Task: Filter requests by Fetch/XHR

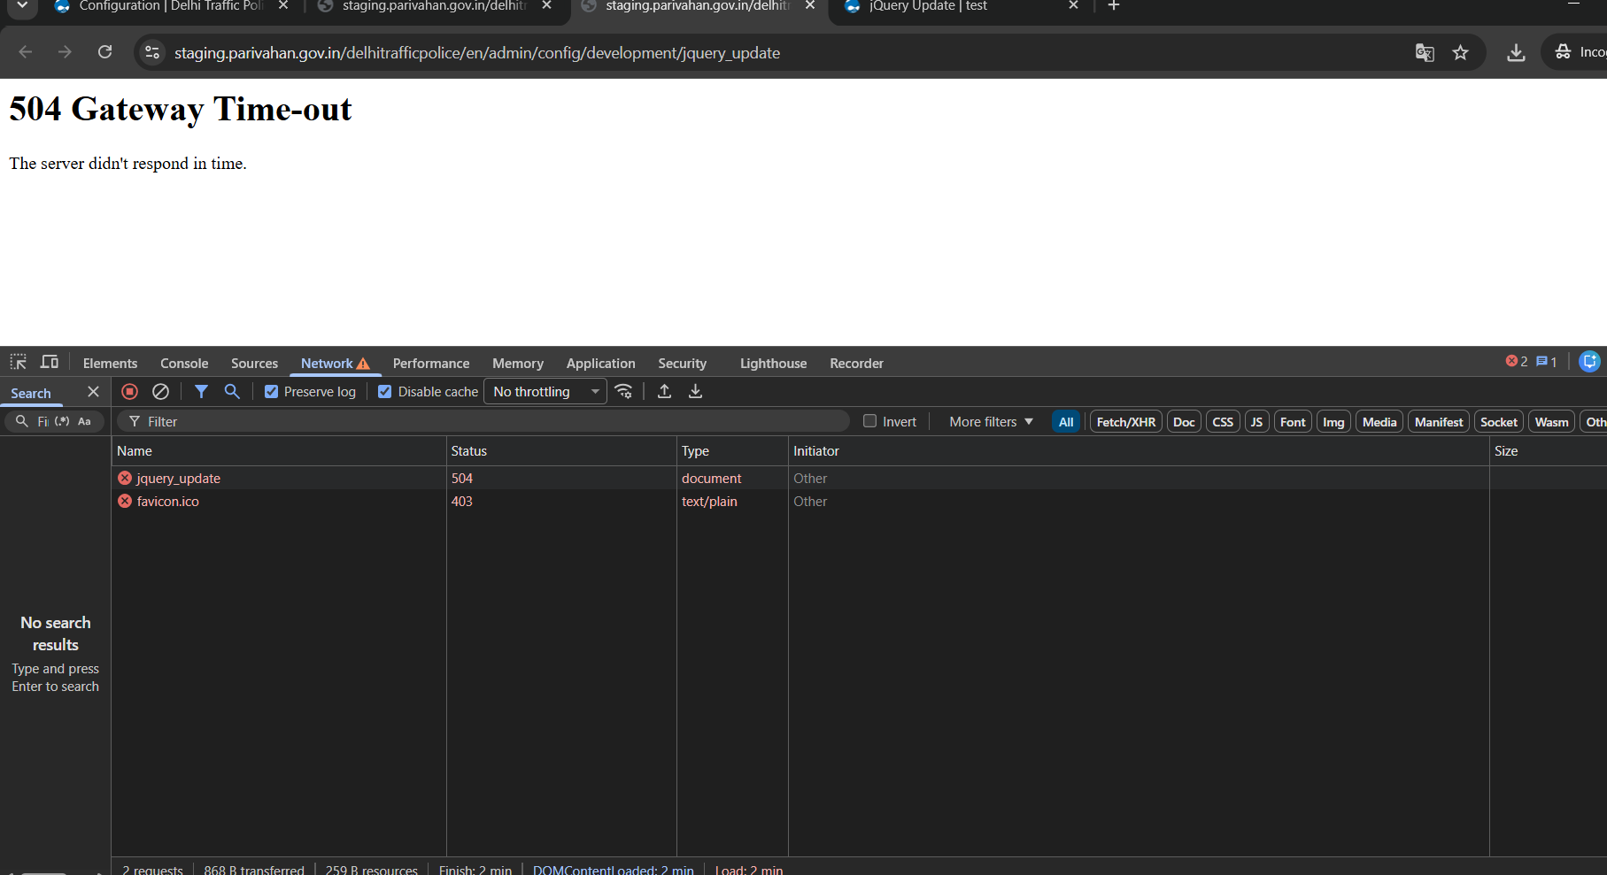Action: pos(1126,422)
